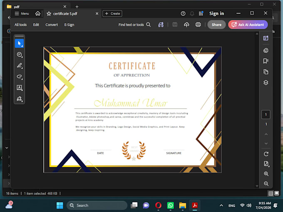This screenshot has height=212, width=283.
Task: Open Opera browser from taskbar
Action: (158, 205)
